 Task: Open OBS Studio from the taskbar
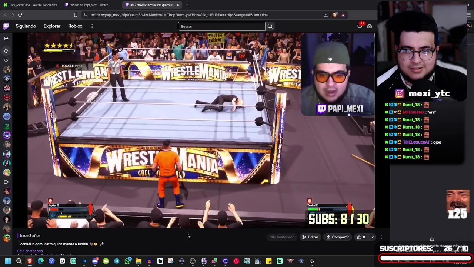coord(193,261)
